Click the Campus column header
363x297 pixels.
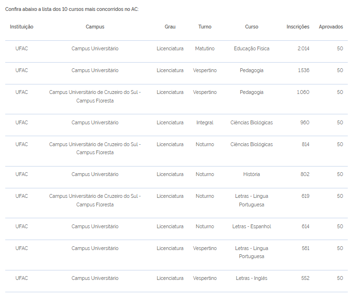95,27
